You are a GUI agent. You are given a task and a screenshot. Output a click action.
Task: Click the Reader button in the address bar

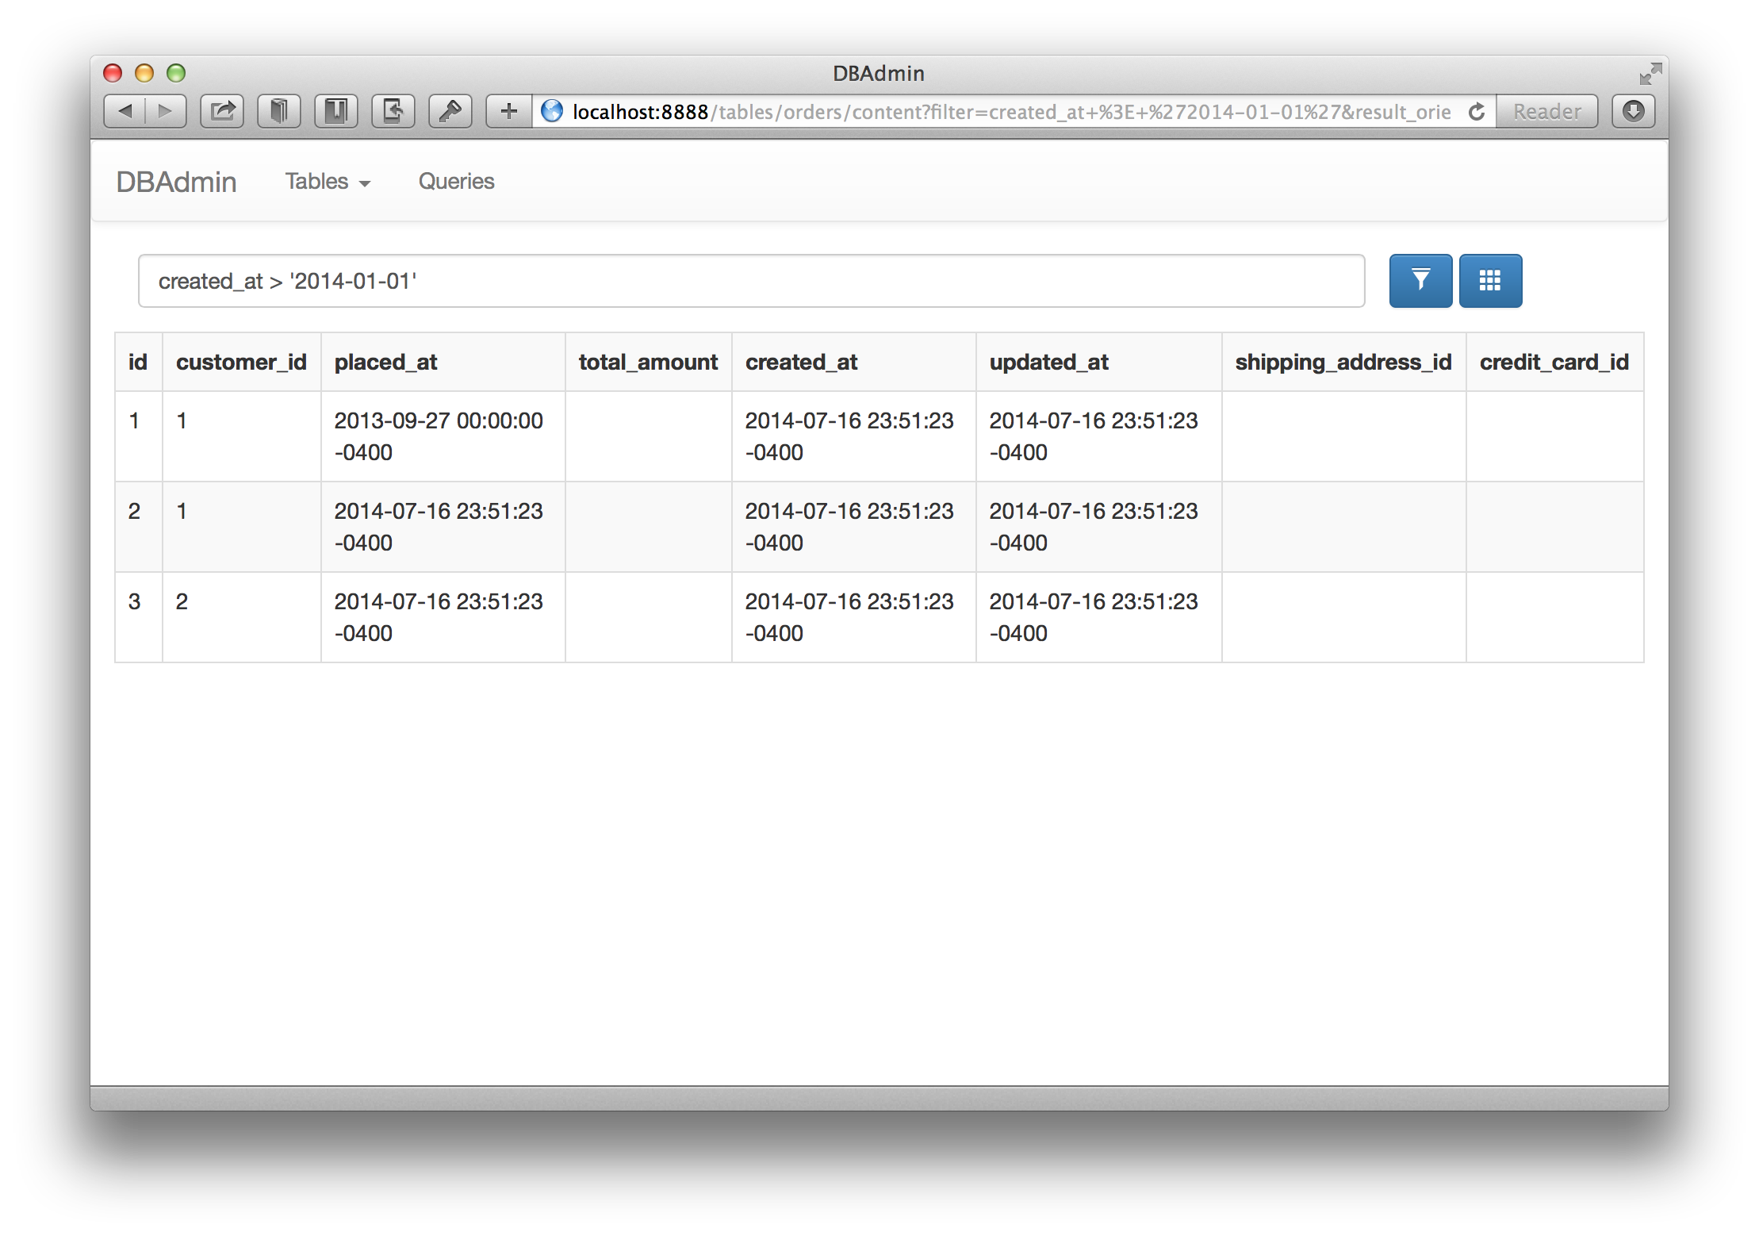1546,112
